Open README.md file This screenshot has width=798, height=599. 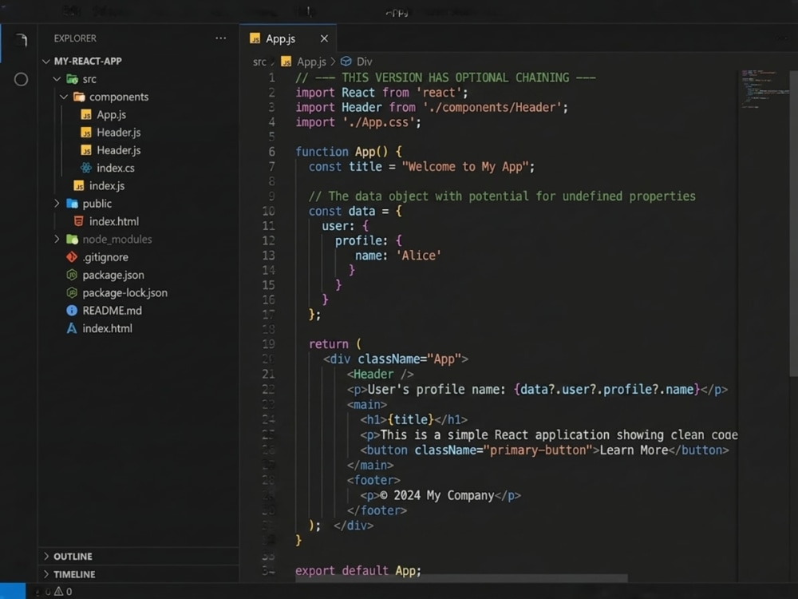113,310
